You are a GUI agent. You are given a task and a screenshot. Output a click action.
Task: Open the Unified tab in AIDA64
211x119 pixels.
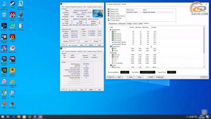pyautogui.click(x=140, y=23)
